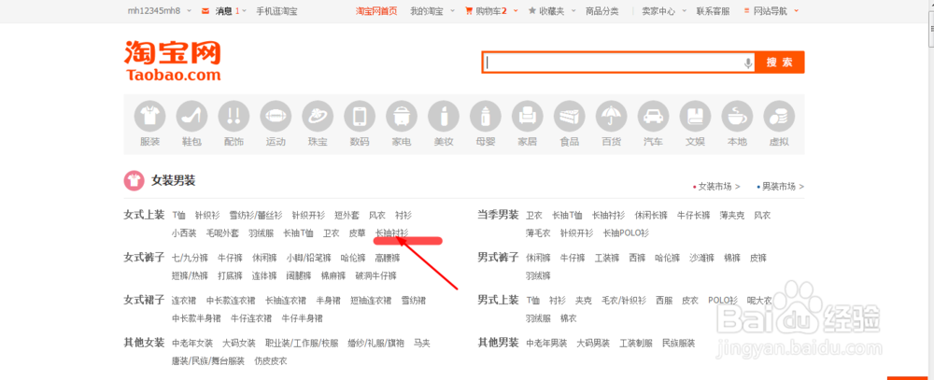Open the 本地 local services icon
934x380 pixels.
coord(737,116)
